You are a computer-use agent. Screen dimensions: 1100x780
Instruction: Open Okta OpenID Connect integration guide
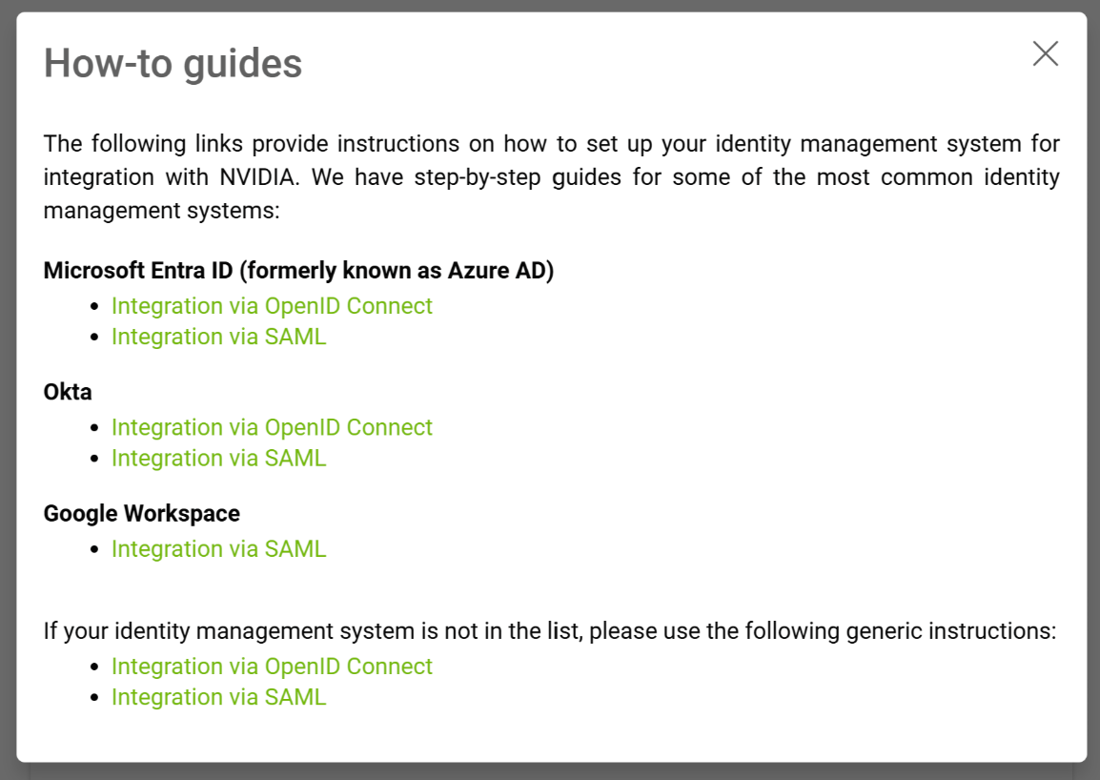(272, 427)
